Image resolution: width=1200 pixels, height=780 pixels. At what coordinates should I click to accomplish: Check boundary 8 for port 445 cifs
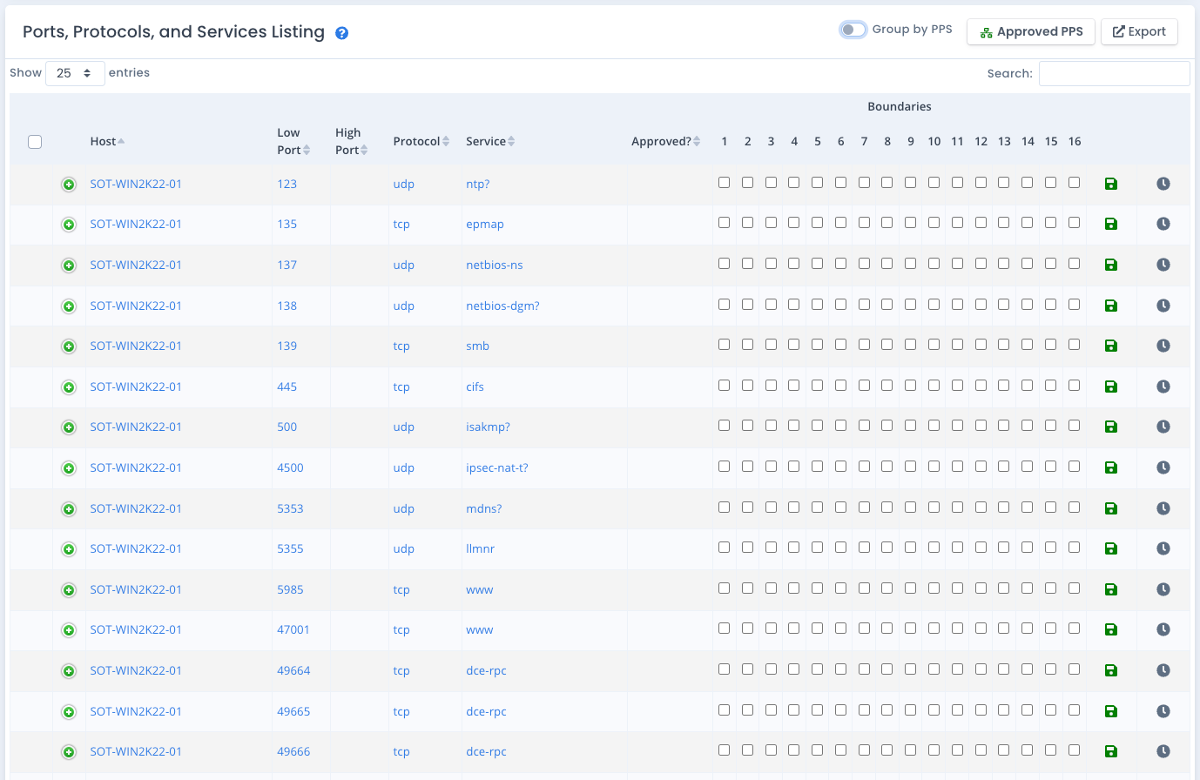(x=887, y=386)
